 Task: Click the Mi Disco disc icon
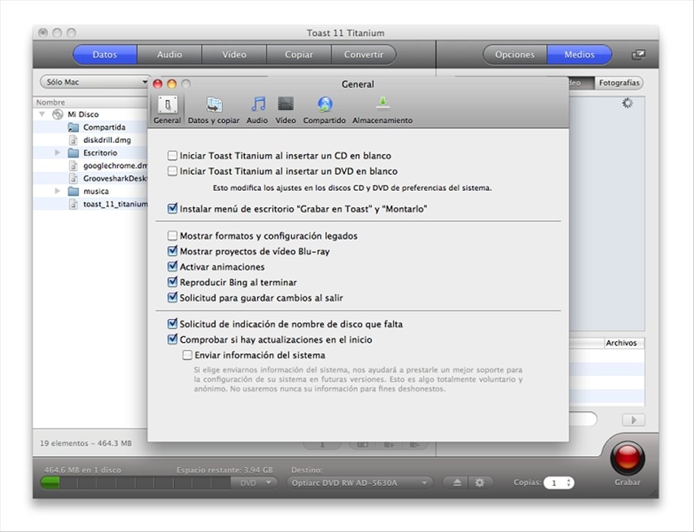click(x=58, y=114)
